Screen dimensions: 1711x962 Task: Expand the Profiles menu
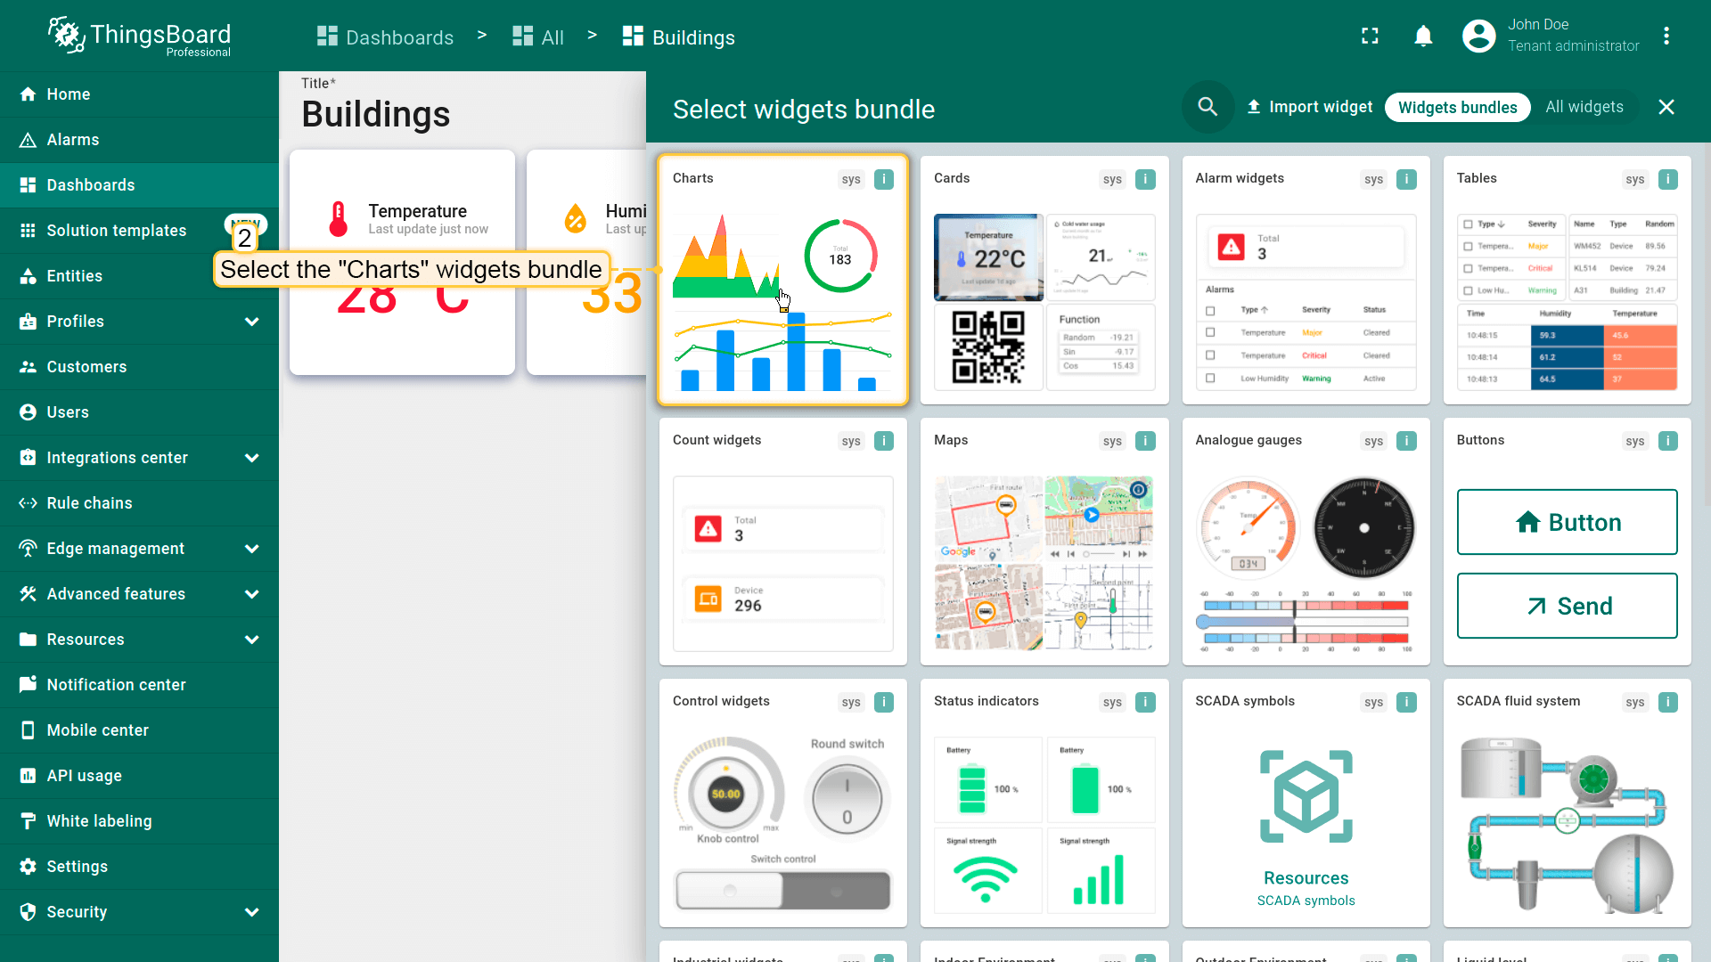pos(252,322)
